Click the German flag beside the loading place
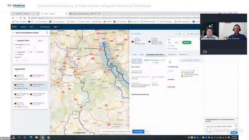 coord(133,42)
